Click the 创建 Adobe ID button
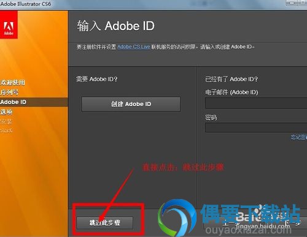Viewport: 307px width, 237px height. tap(131, 104)
